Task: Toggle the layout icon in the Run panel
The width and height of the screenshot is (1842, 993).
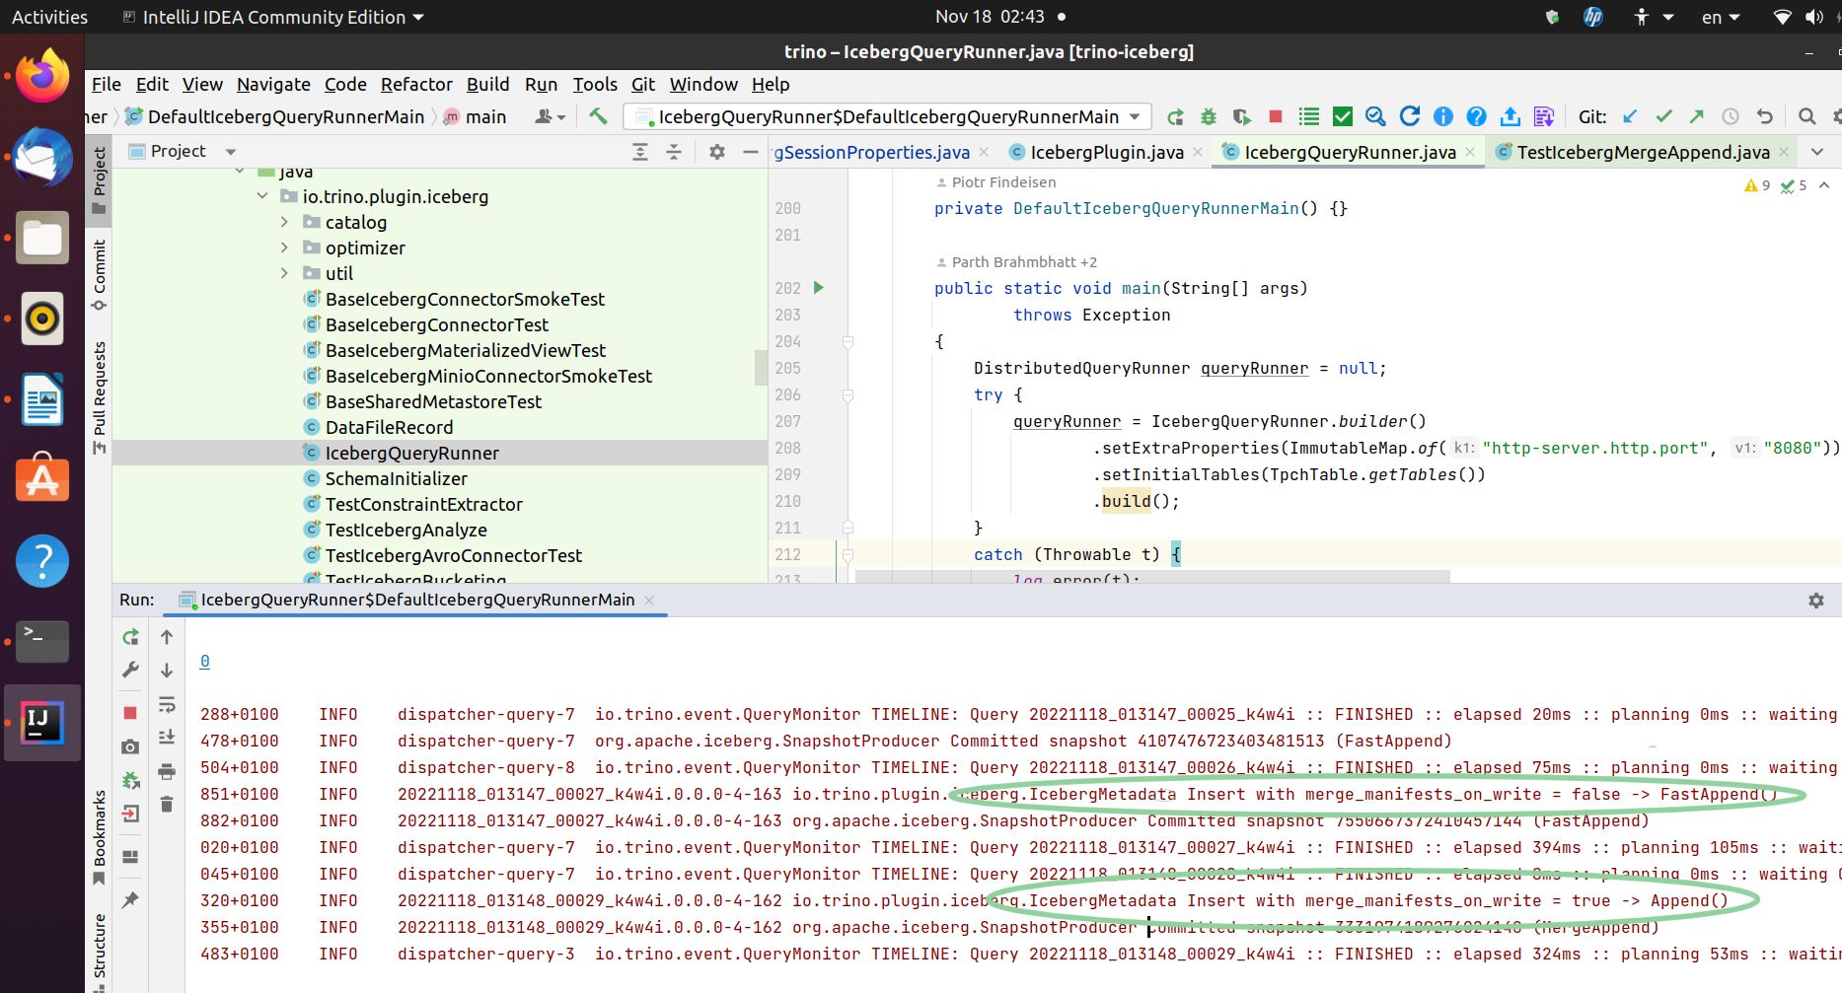Action: pos(130,857)
